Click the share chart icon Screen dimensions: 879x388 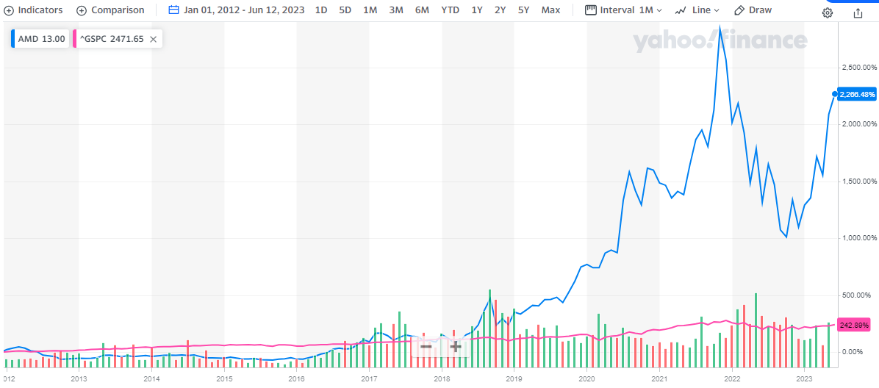858,13
